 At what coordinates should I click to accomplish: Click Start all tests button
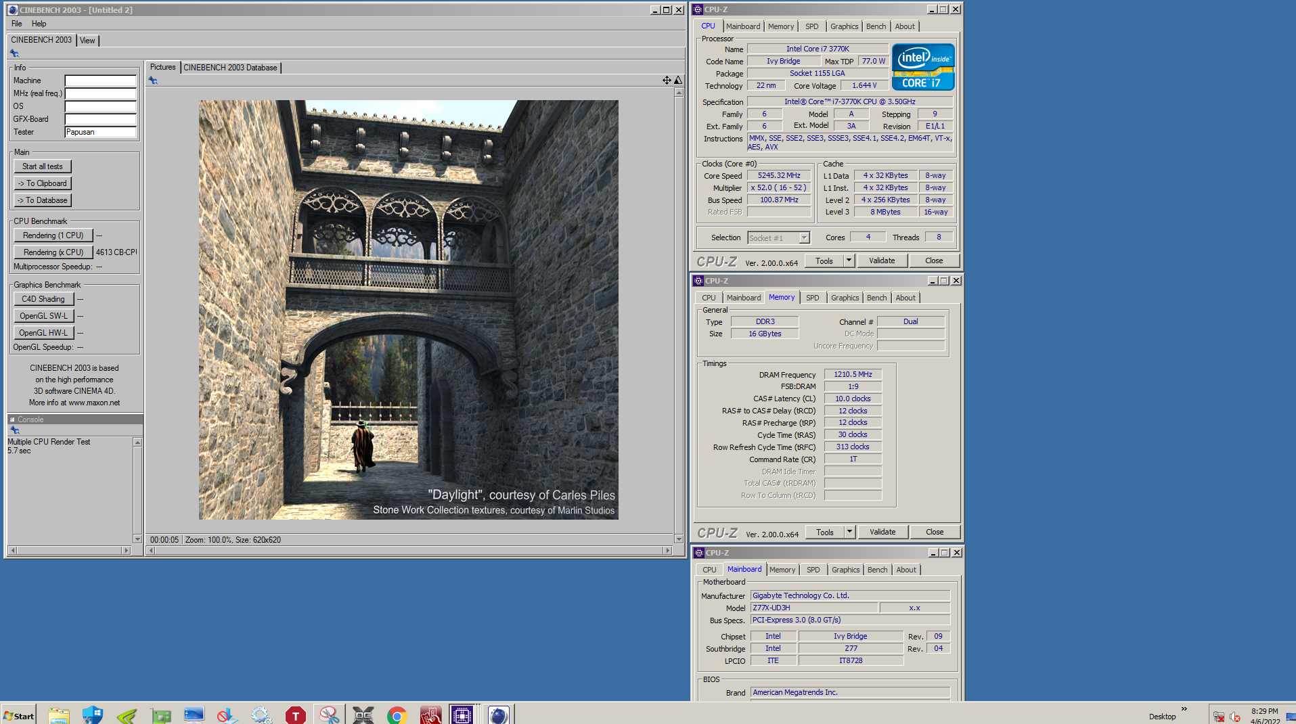coord(42,166)
